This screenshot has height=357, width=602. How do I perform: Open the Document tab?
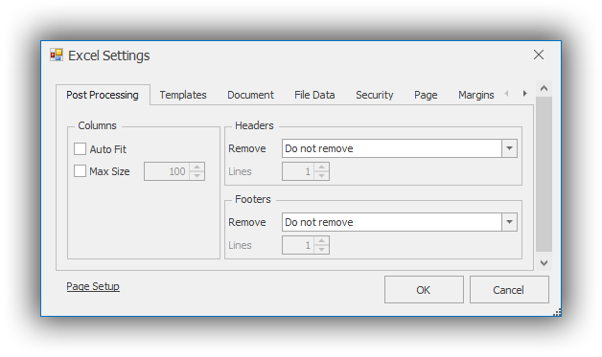250,95
